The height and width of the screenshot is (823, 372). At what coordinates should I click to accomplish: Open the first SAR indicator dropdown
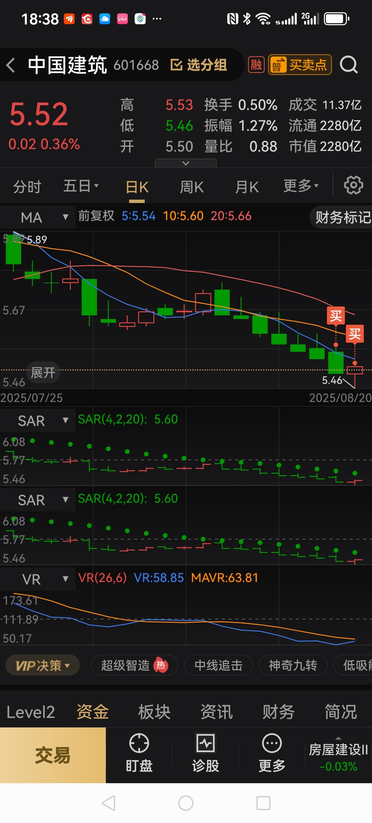(38, 420)
